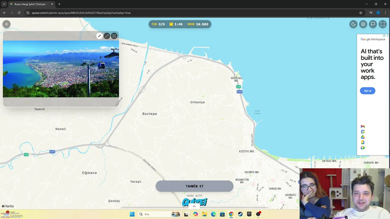Click the ad info icon
Image resolution: width=390 pixels, height=219 pixels.
384,36
